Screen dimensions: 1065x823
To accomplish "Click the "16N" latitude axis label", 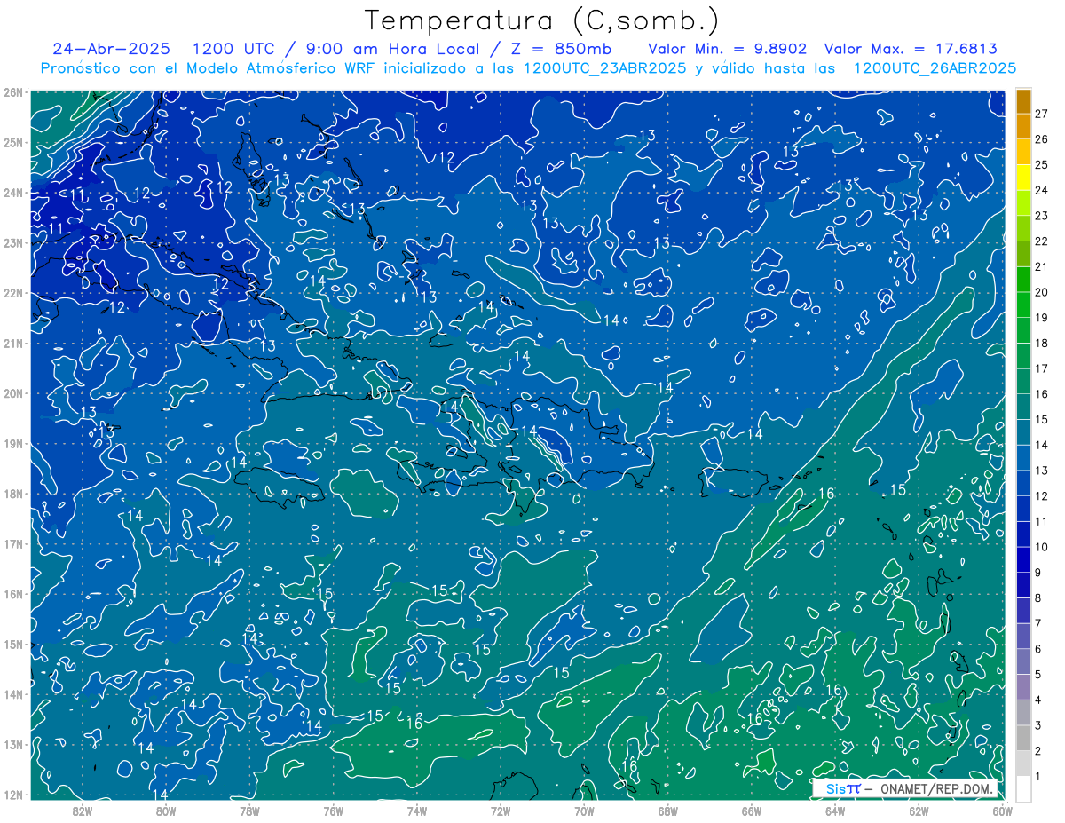I will click(x=13, y=593).
